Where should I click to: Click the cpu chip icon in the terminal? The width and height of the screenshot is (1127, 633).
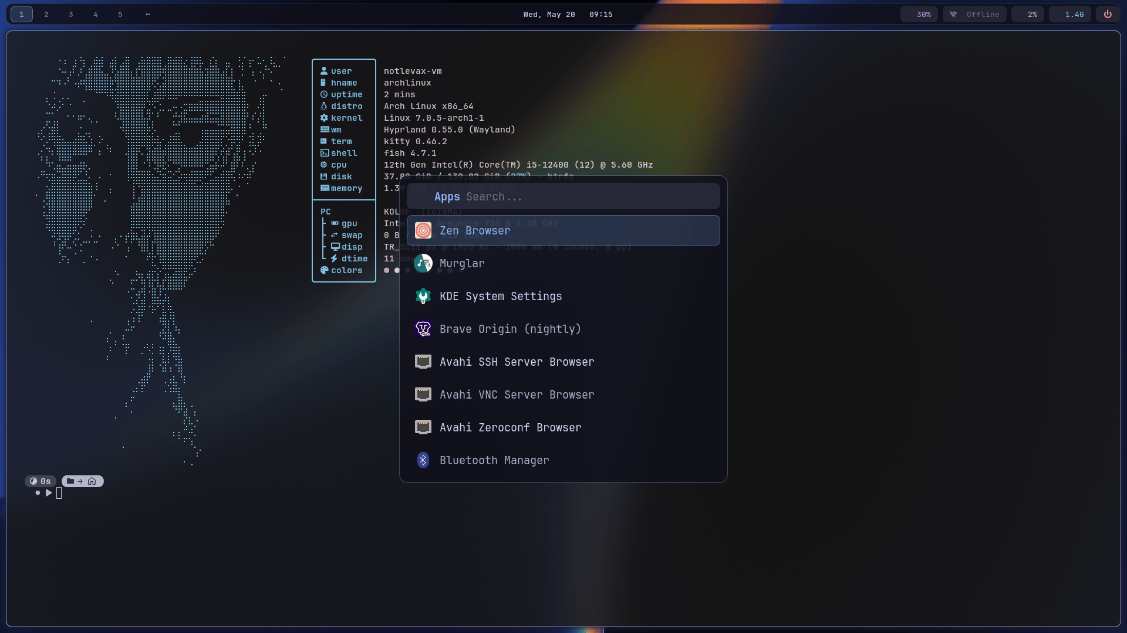tap(324, 165)
